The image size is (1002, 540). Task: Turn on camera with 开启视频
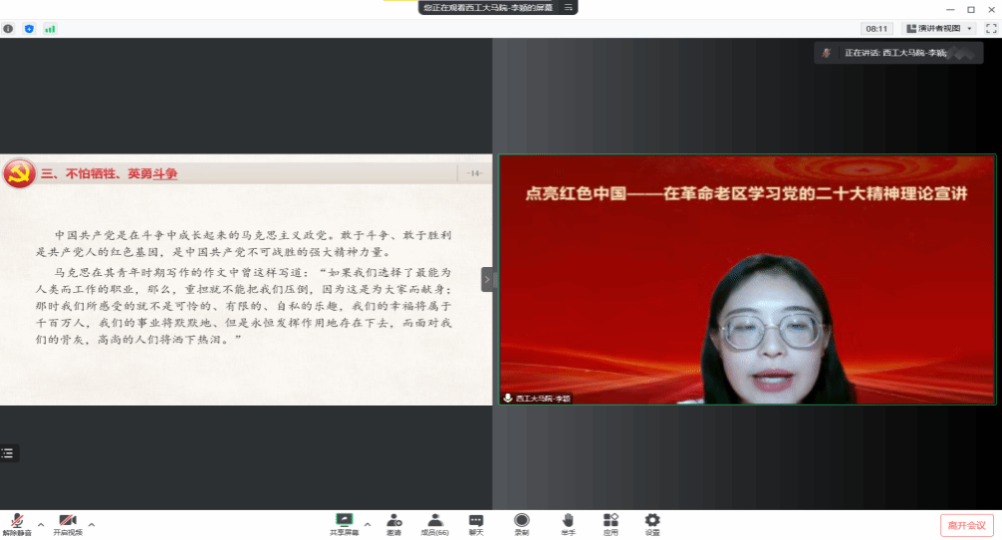coord(68,523)
